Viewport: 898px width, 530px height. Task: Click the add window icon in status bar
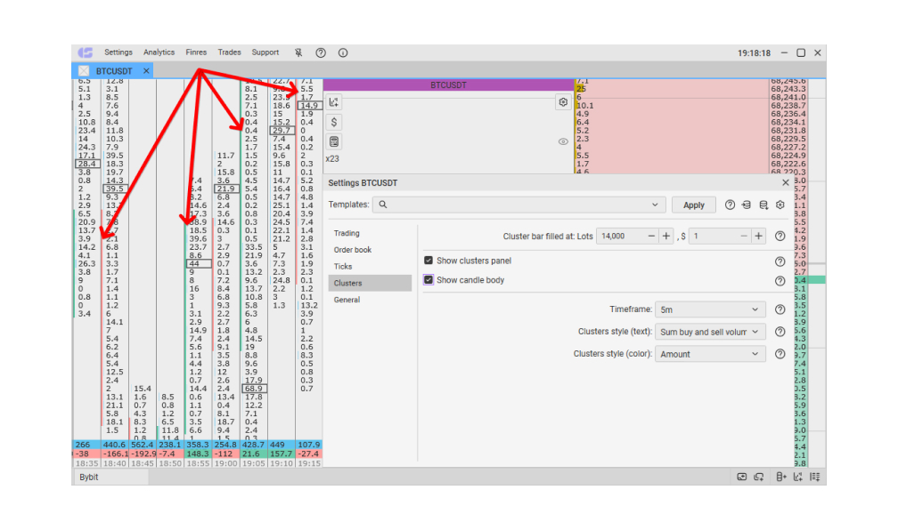pos(741,477)
